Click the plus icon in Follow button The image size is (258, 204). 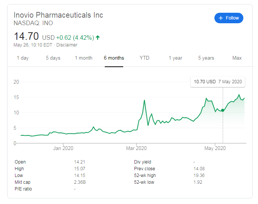(221, 18)
